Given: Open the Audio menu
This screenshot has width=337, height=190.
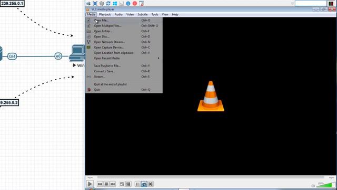Looking at the screenshot, I should pos(118,14).
